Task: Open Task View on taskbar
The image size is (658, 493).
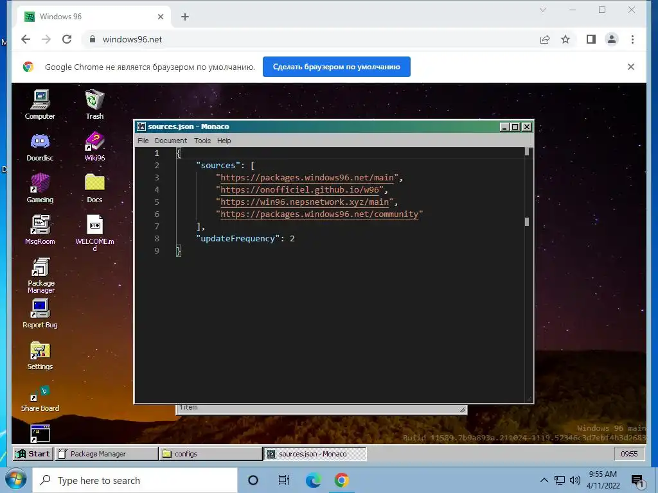Action: tap(283, 480)
